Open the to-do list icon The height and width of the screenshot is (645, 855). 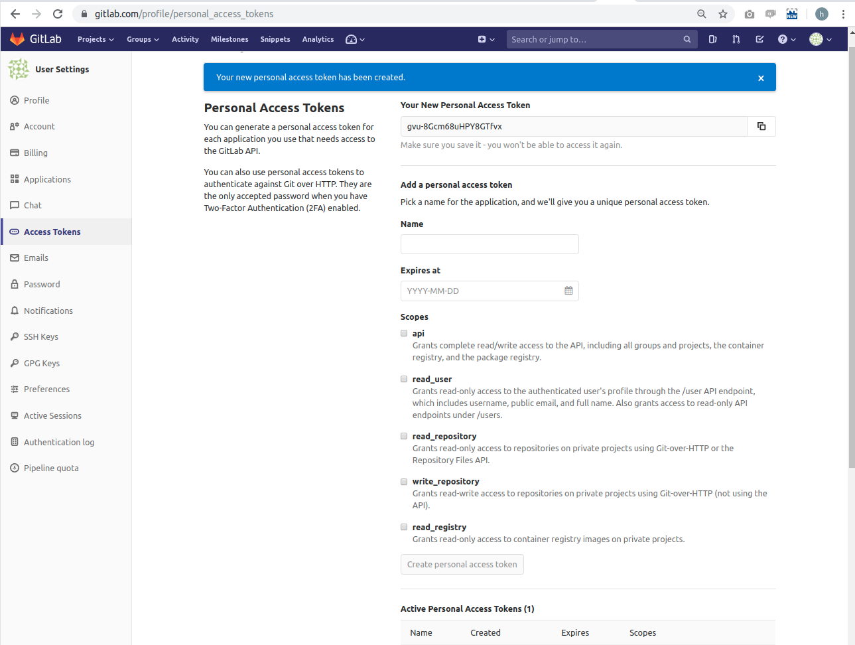pyautogui.click(x=759, y=39)
